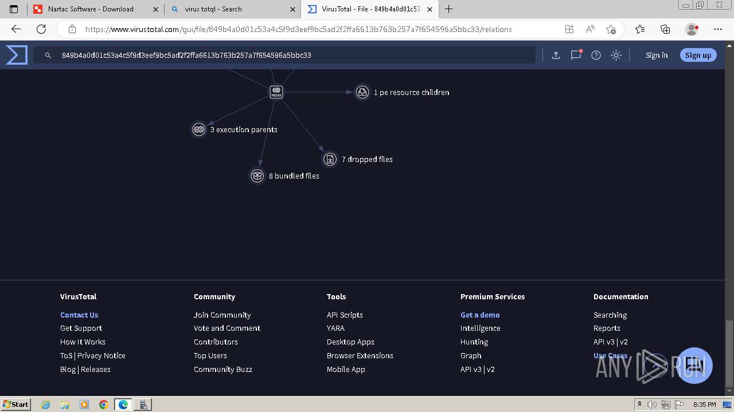Show hidden tray icons arrow

pos(639,405)
